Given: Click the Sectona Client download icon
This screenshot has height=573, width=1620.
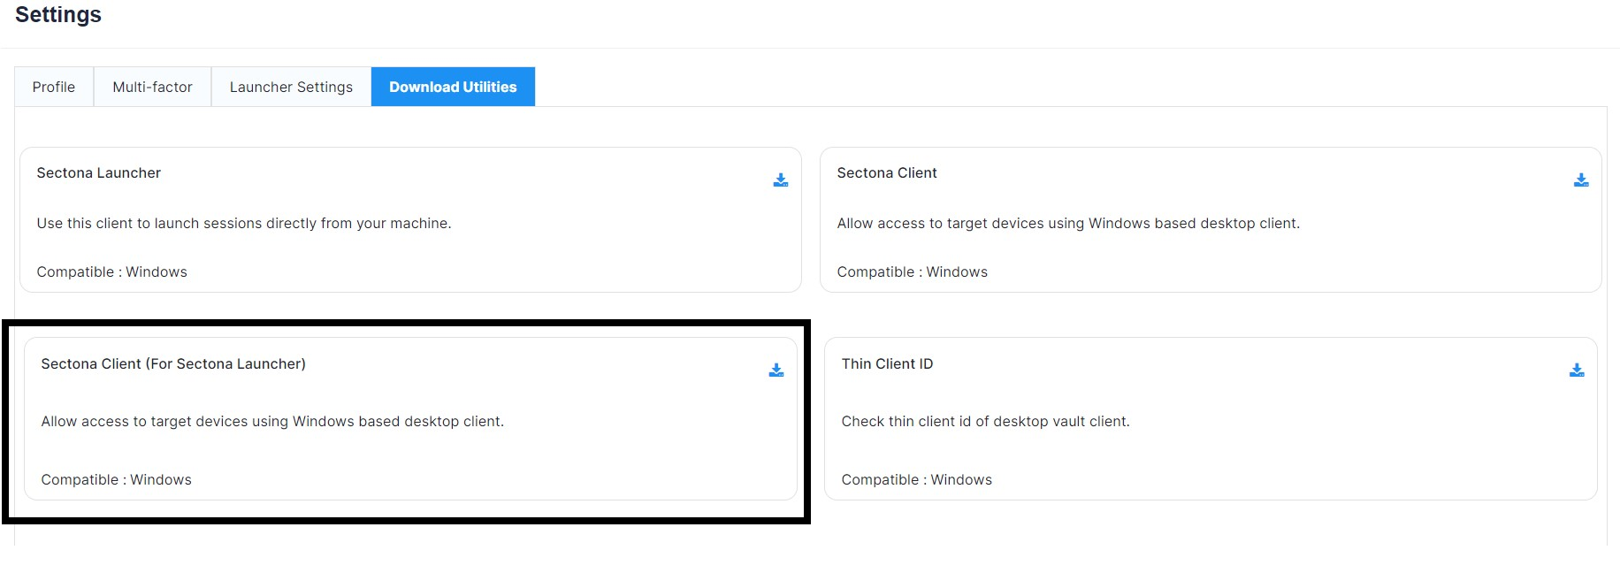Looking at the screenshot, I should pyautogui.click(x=1581, y=180).
